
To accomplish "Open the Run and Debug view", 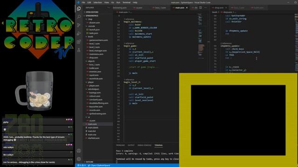I will point(79,33).
